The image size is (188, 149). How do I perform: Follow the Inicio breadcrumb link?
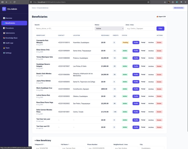click(x=34, y=8)
